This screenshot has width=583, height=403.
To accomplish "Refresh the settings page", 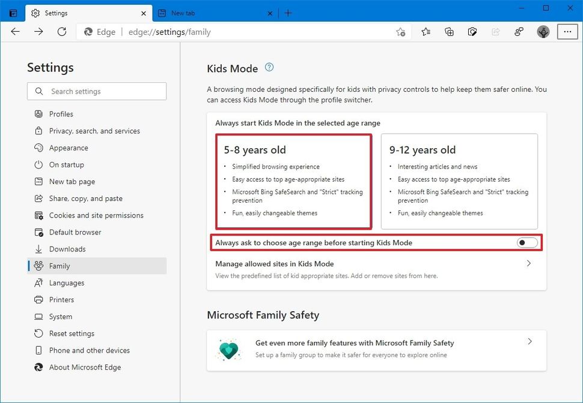I will (61, 32).
